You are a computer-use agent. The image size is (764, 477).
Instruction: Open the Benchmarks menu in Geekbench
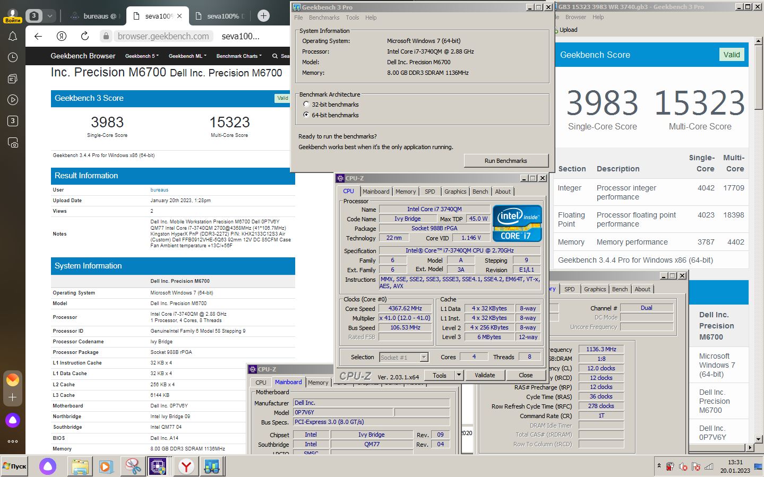pyautogui.click(x=324, y=18)
